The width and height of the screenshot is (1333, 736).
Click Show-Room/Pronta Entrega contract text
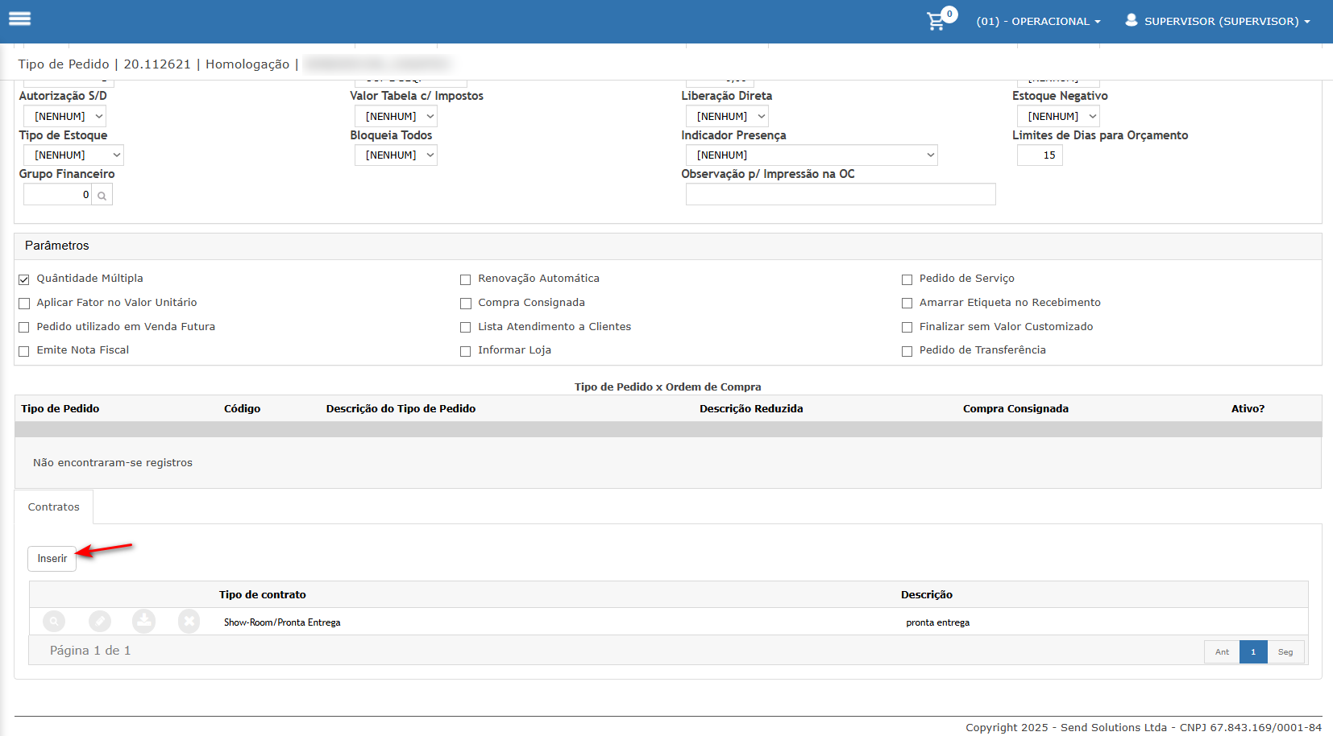(x=282, y=622)
